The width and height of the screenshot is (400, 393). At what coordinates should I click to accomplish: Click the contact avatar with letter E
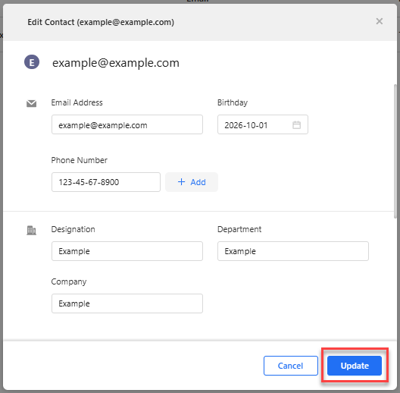(32, 62)
